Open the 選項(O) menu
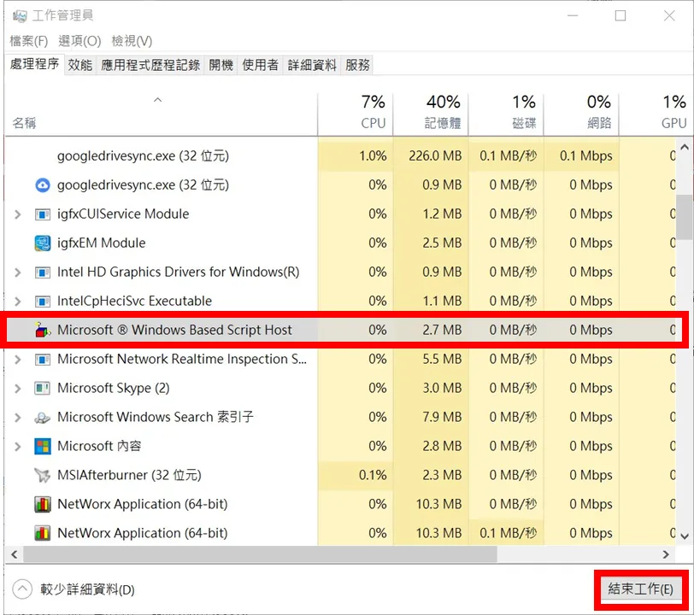694x615 pixels. (x=79, y=41)
